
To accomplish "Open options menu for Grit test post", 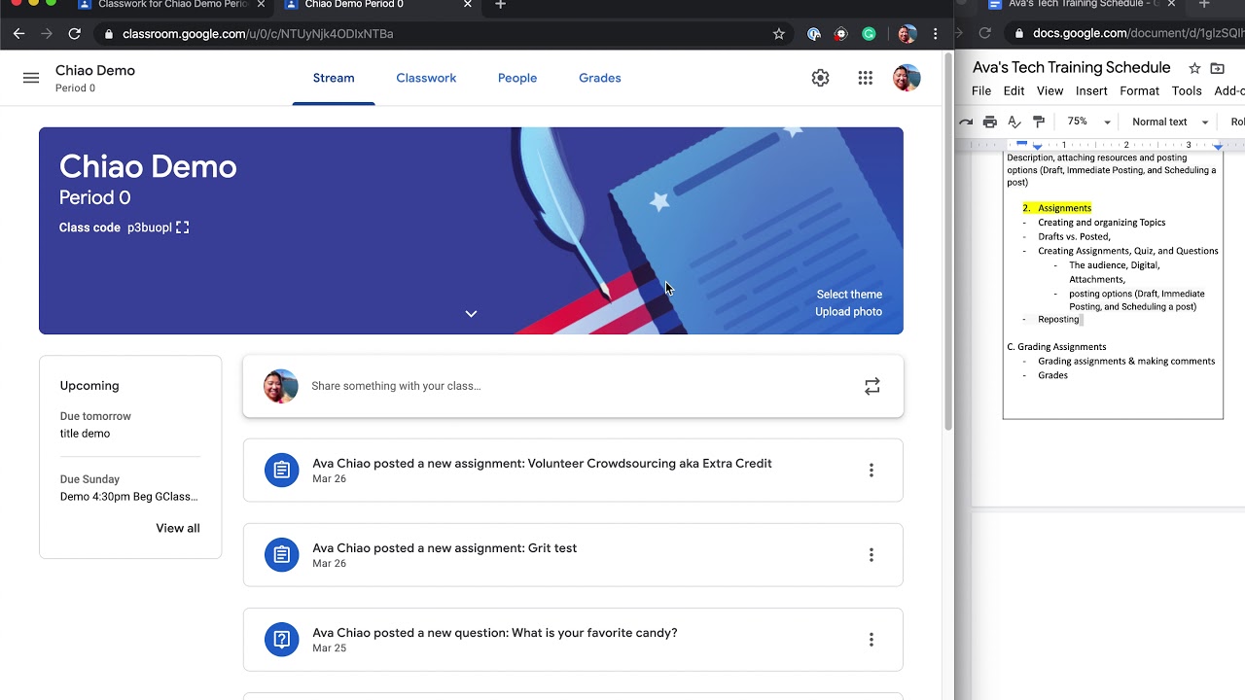I will click(x=871, y=555).
